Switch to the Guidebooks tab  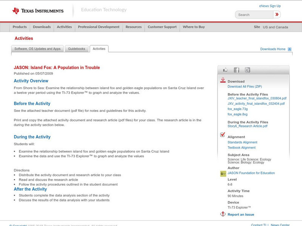tap(77, 49)
